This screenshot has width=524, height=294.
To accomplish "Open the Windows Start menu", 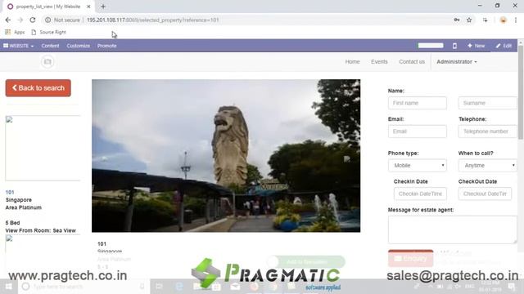I will (x=9, y=287).
